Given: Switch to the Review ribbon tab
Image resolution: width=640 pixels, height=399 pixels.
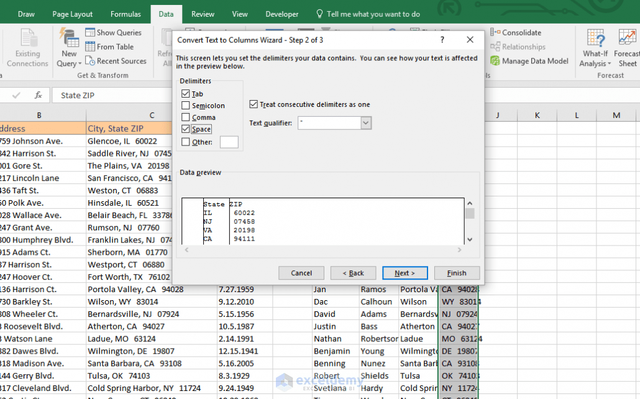Looking at the screenshot, I should 204,13.
